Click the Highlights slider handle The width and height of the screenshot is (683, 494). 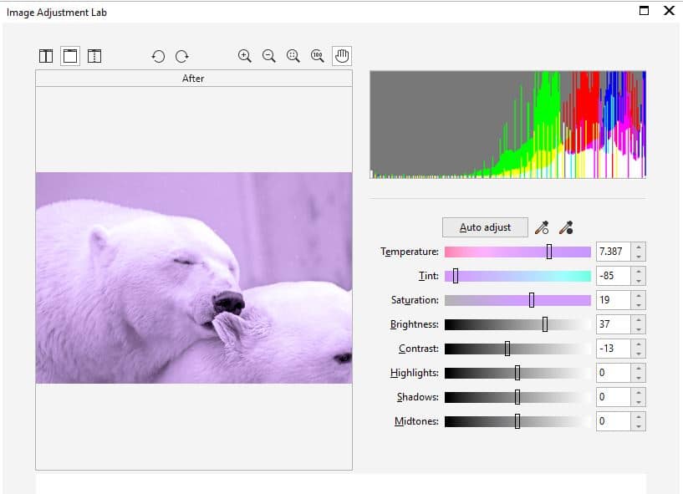517,373
